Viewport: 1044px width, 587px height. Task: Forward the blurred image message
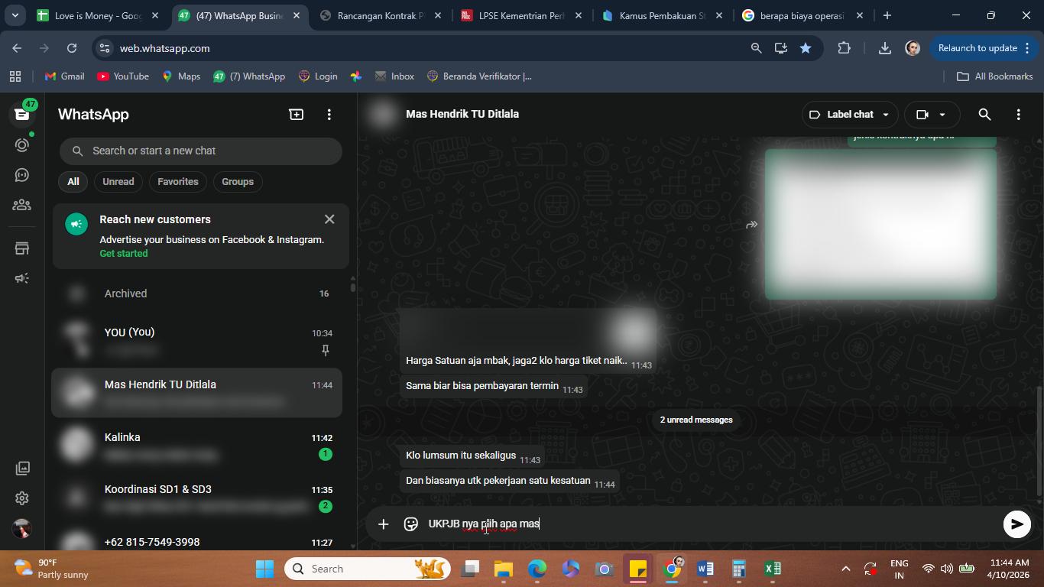point(752,225)
